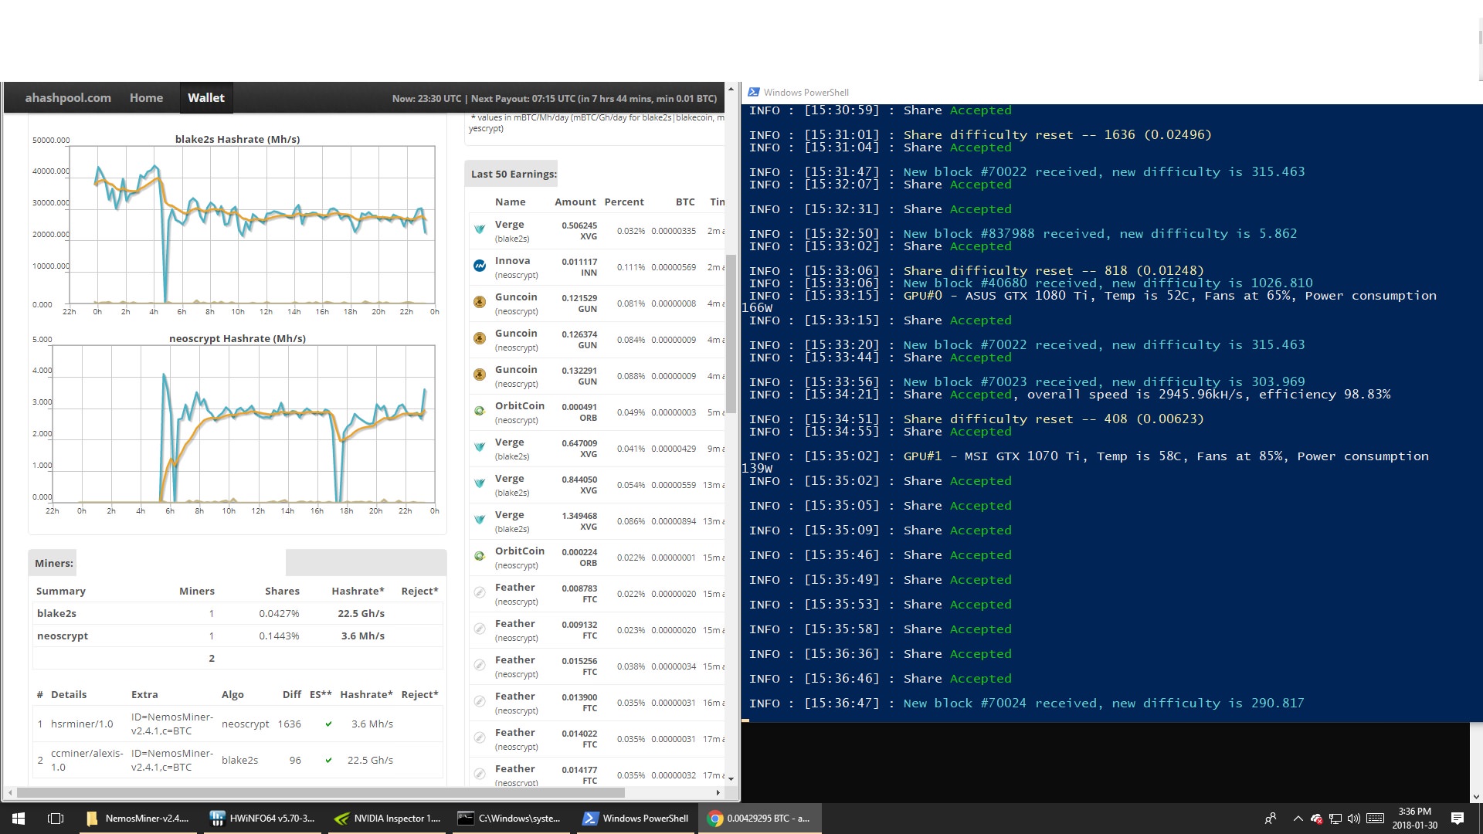Click the Feather icon in the 0.009132 FTC row
1483x834 pixels.
click(480, 629)
